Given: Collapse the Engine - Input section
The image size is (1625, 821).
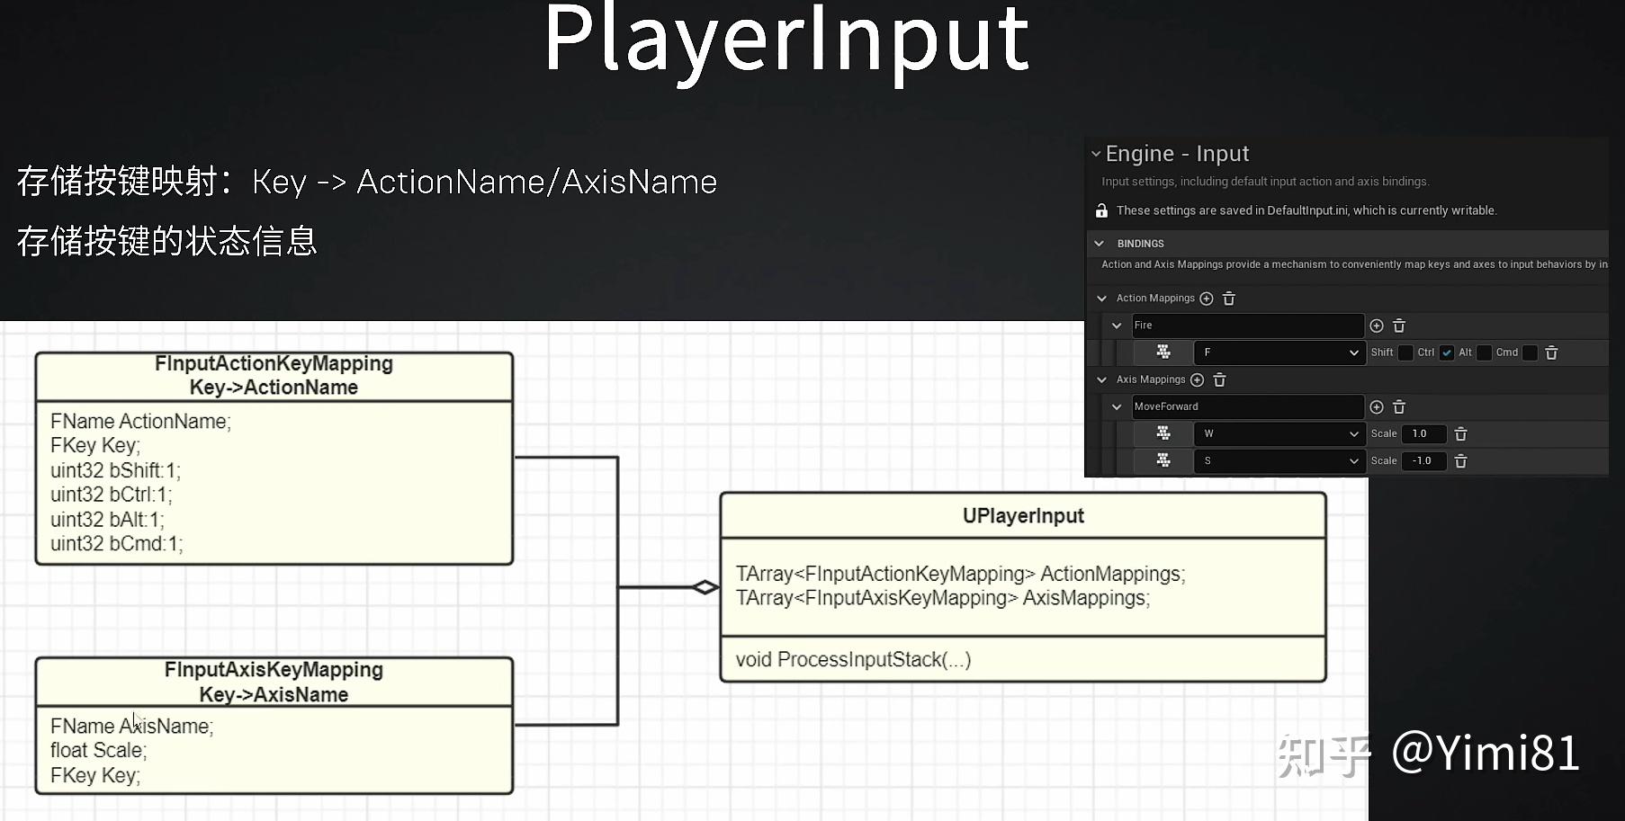Looking at the screenshot, I should (x=1096, y=154).
